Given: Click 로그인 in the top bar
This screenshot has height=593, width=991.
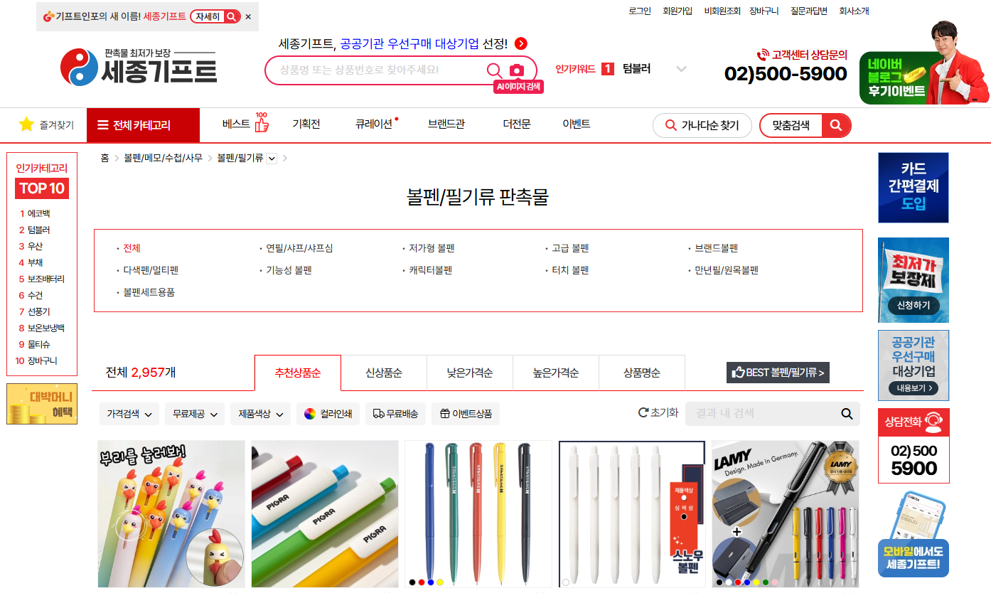Looking at the screenshot, I should (640, 11).
